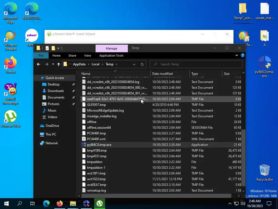Viewport: 278px width, 209px height.
Task: Refresh the Temp folder view
Action: tap(142, 64)
